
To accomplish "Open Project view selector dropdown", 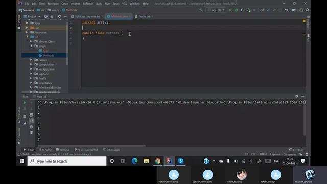I will (32, 16).
